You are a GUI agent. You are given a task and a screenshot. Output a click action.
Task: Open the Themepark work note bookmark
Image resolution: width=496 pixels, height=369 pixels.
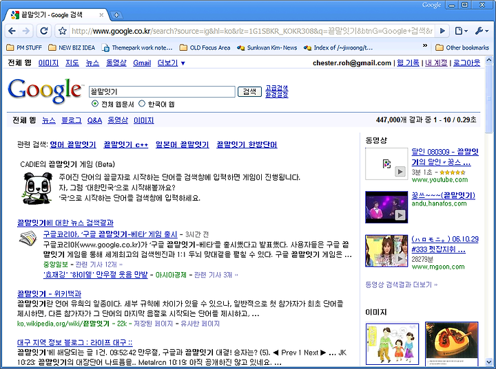click(x=137, y=47)
